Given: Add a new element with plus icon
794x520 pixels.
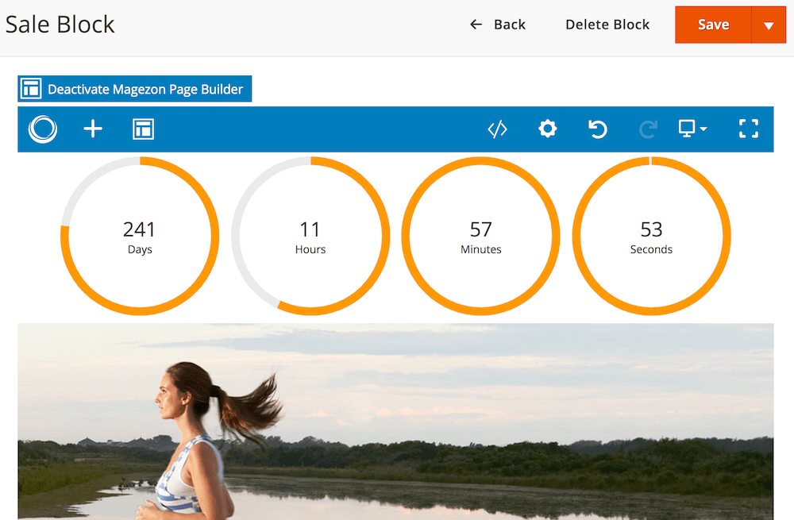Looking at the screenshot, I should click(x=93, y=129).
